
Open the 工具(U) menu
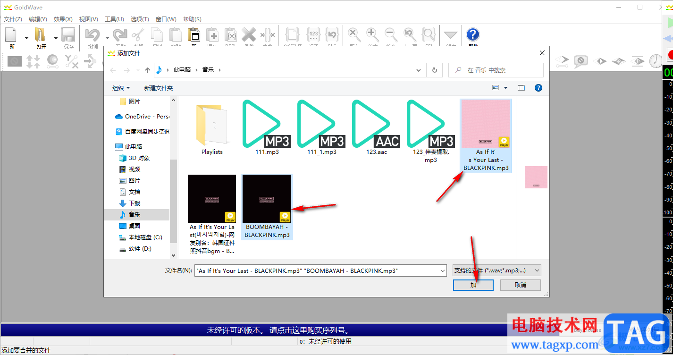114,19
